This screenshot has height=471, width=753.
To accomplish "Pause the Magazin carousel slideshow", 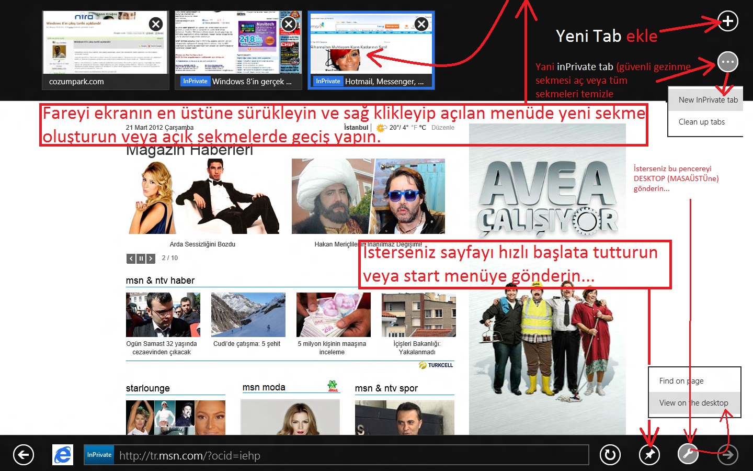I will pyautogui.click(x=141, y=259).
